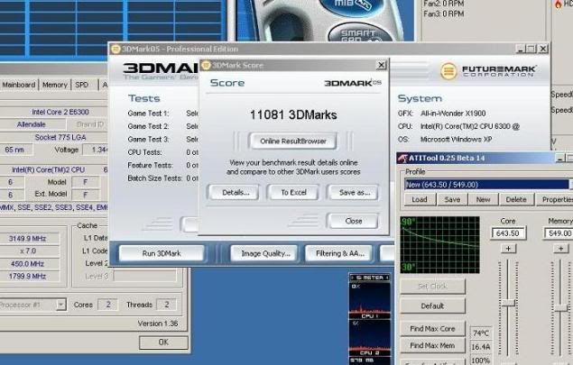This screenshot has height=365, width=573.
Task: Click Find Max Core in ATITool
Action: pos(432,329)
